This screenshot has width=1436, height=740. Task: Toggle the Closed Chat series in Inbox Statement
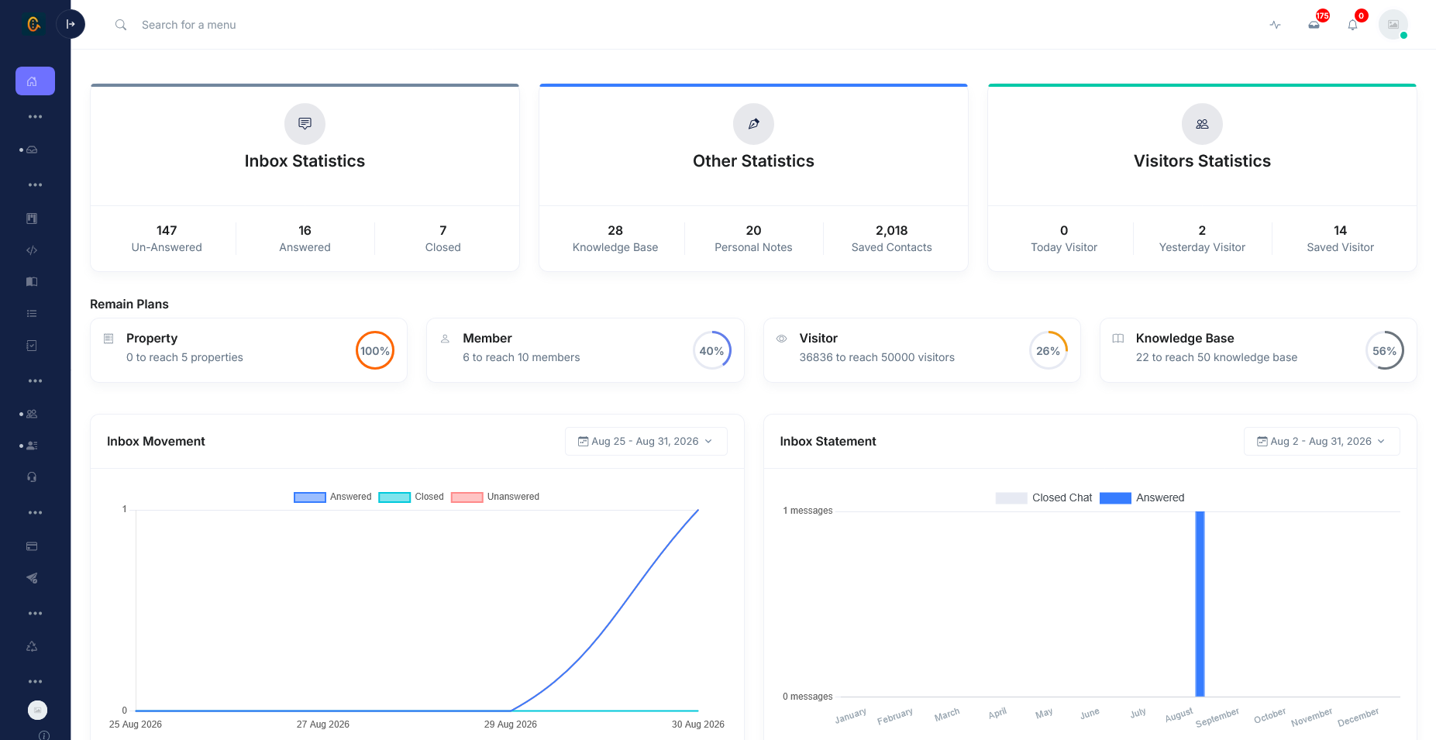coord(1044,498)
